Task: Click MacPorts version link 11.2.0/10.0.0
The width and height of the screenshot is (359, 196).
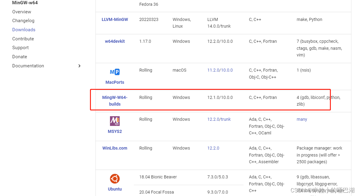Action: tap(220, 70)
